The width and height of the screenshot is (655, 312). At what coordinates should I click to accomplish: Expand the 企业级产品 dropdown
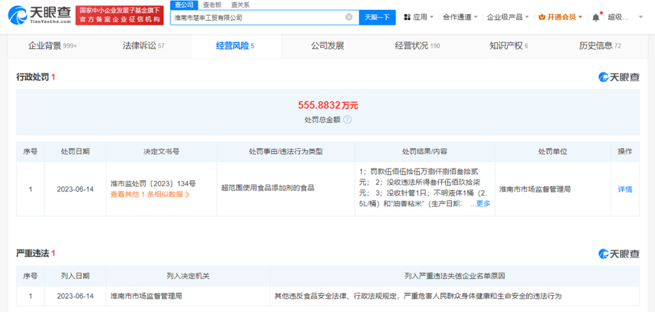(x=508, y=17)
